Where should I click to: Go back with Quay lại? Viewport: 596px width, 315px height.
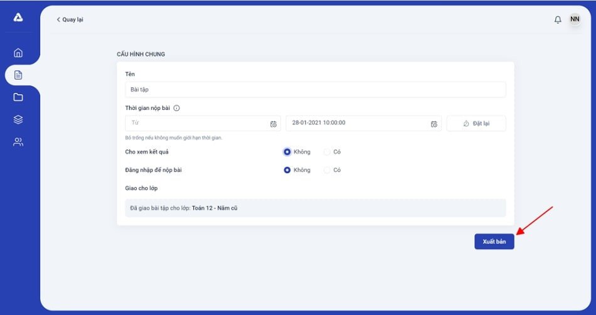click(x=70, y=19)
